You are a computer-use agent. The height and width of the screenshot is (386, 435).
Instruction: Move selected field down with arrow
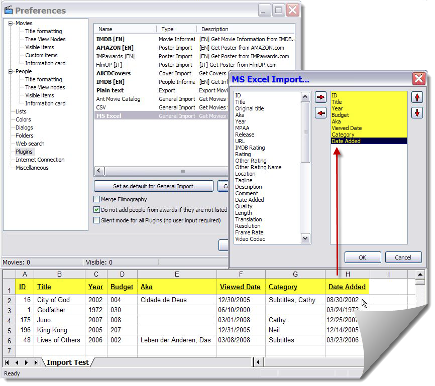[x=417, y=113]
